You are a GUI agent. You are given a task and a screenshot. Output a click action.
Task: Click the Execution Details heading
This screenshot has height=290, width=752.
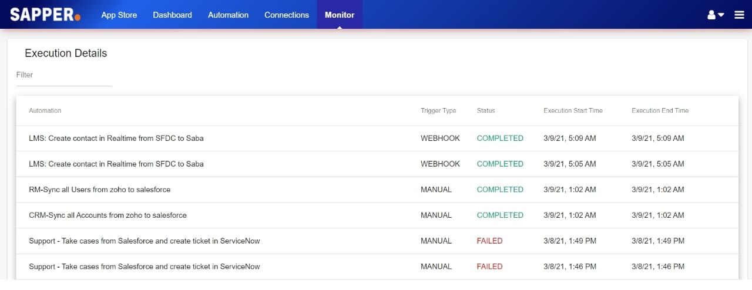coord(66,53)
